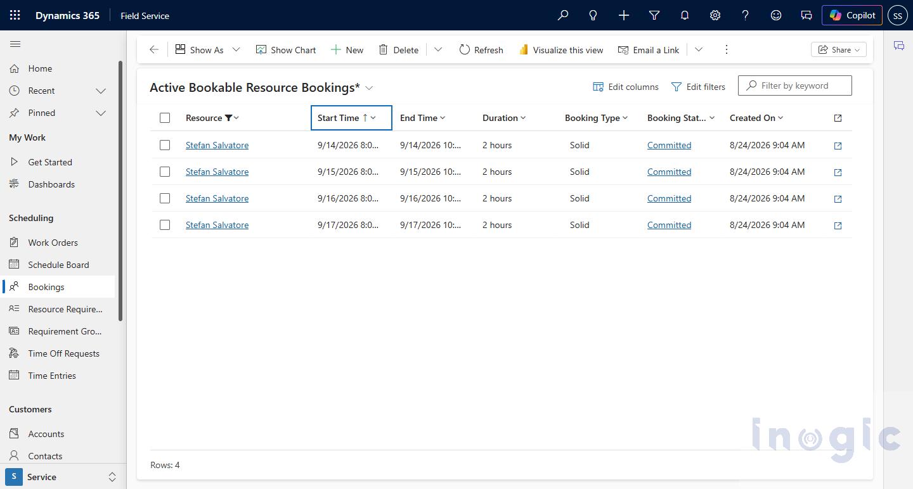Open the chat bubbles icon in top bar
This screenshot has height=489, width=913.
click(806, 15)
